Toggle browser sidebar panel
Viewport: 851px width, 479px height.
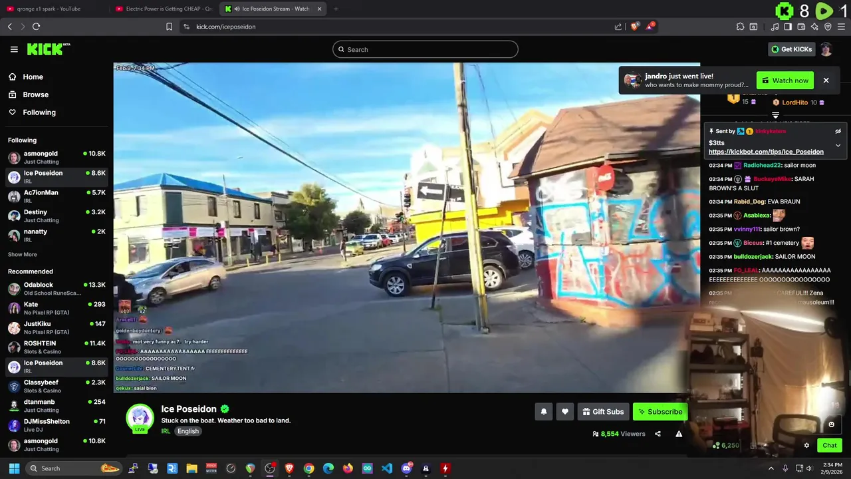click(x=788, y=27)
